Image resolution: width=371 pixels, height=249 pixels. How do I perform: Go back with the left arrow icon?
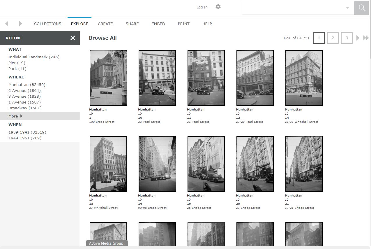(7, 24)
